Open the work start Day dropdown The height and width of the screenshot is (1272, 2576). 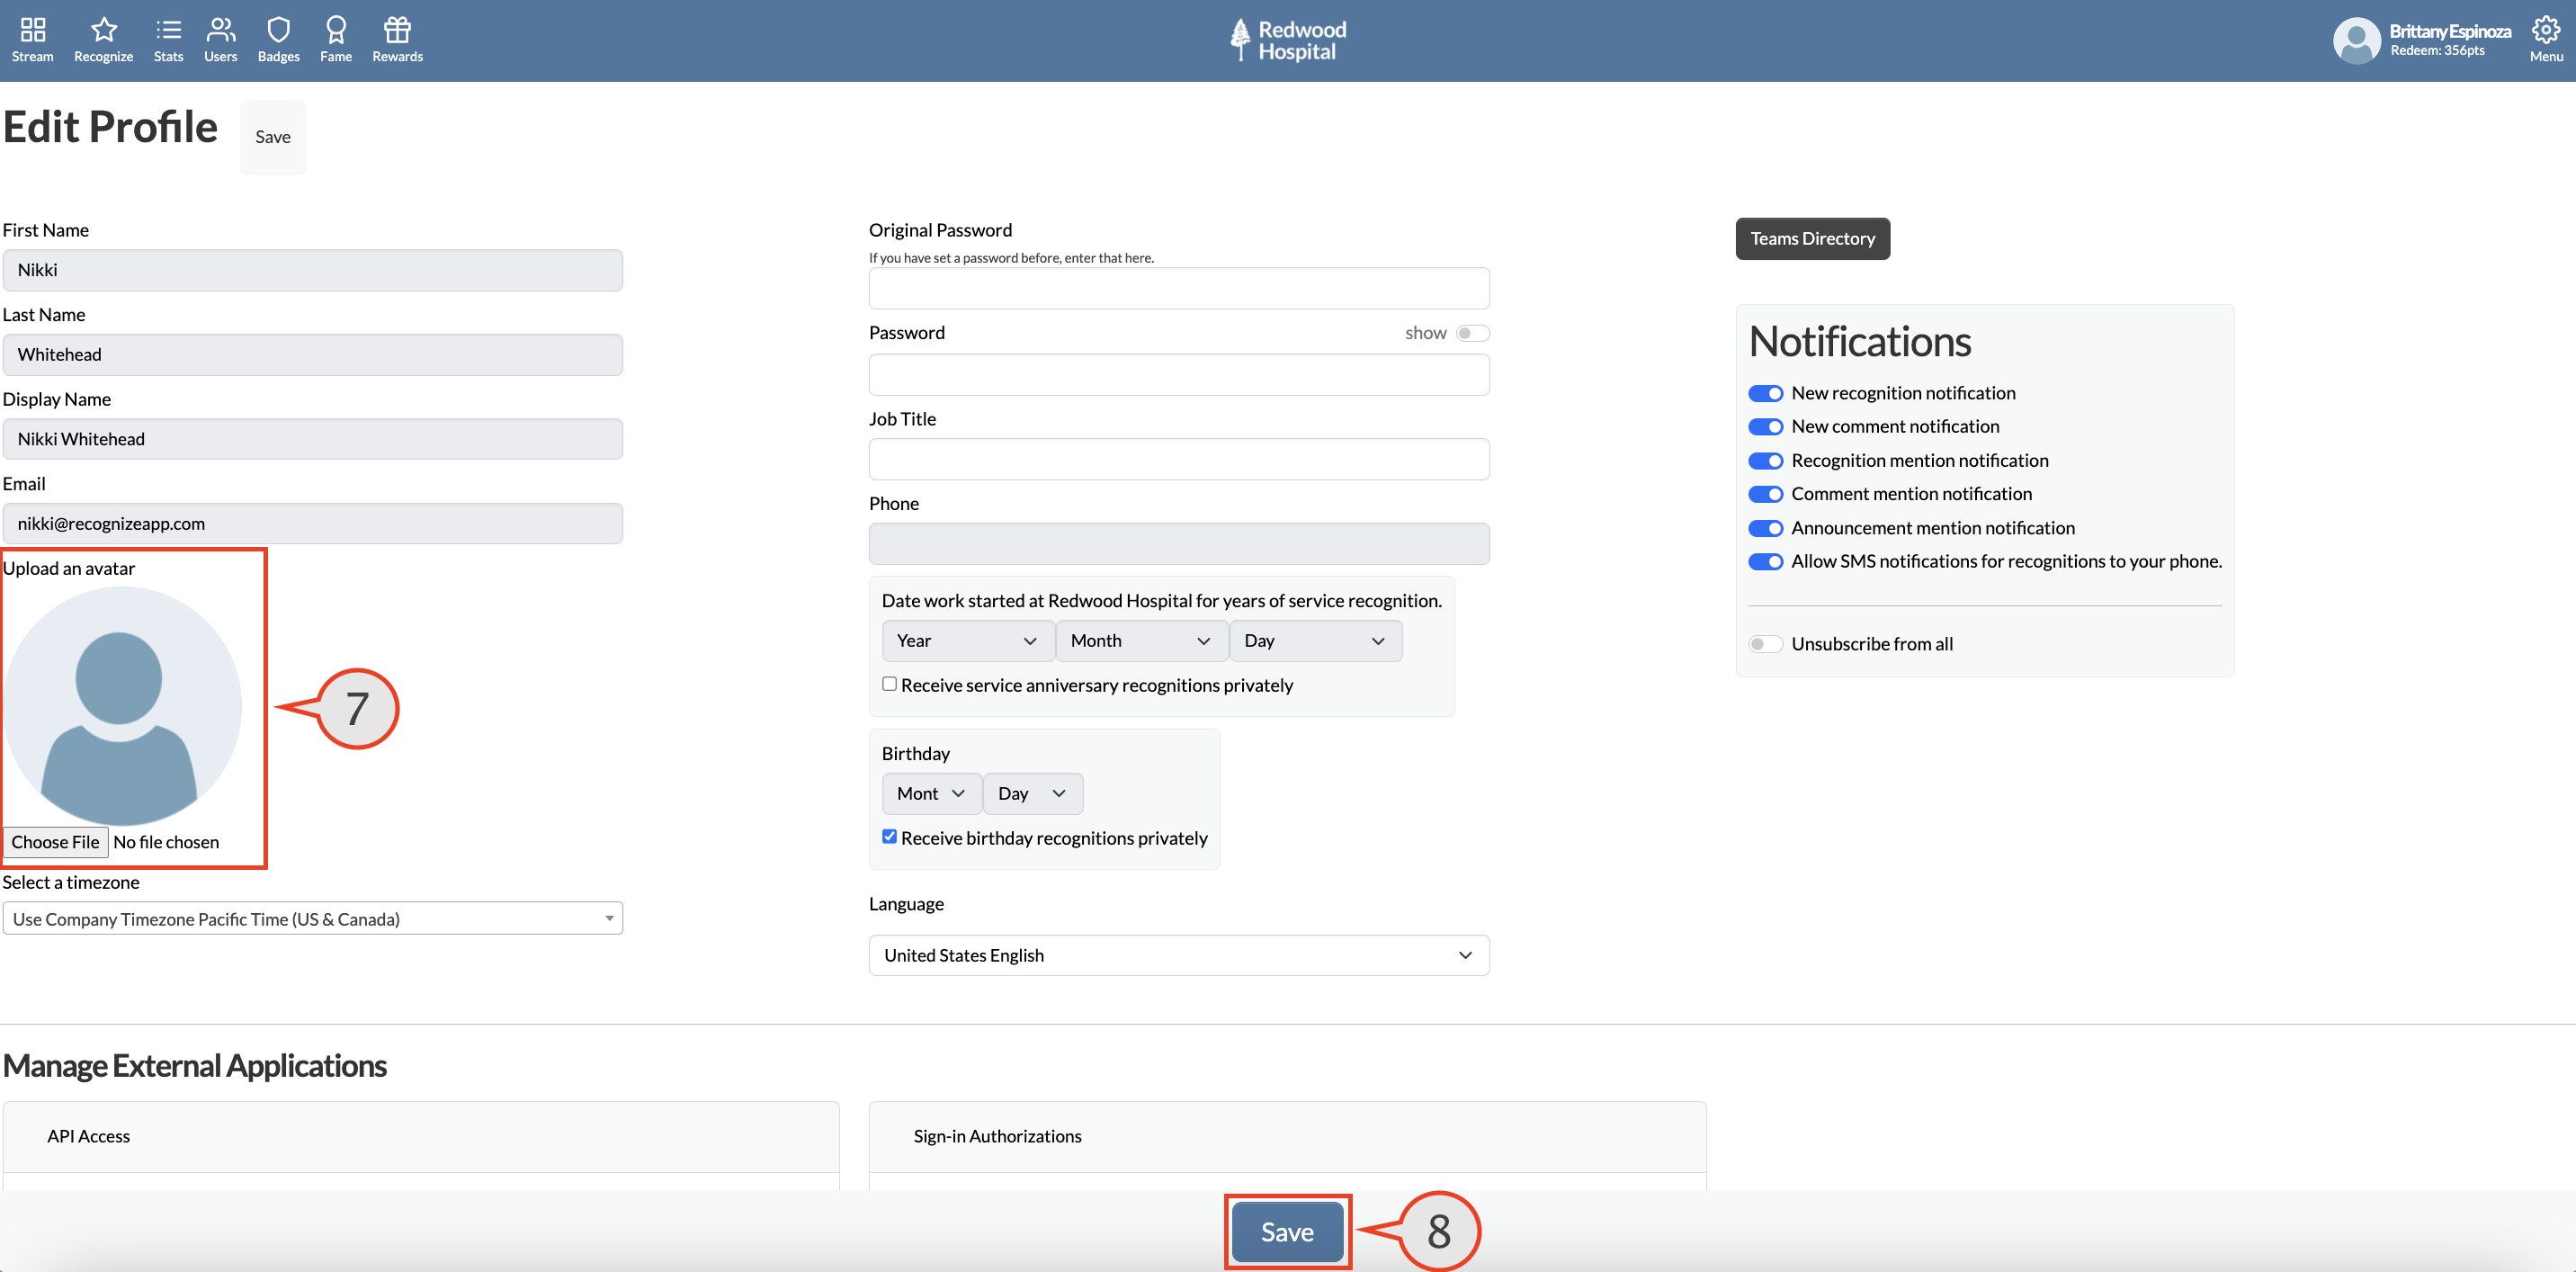coord(1315,641)
